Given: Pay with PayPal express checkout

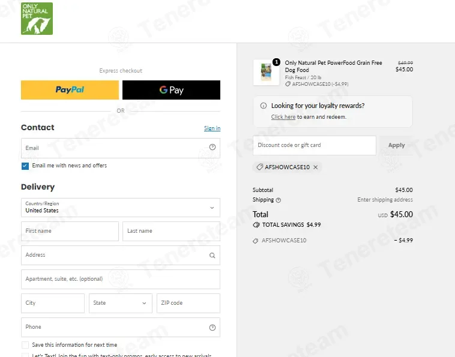Looking at the screenshot, I should click(70, 90).
